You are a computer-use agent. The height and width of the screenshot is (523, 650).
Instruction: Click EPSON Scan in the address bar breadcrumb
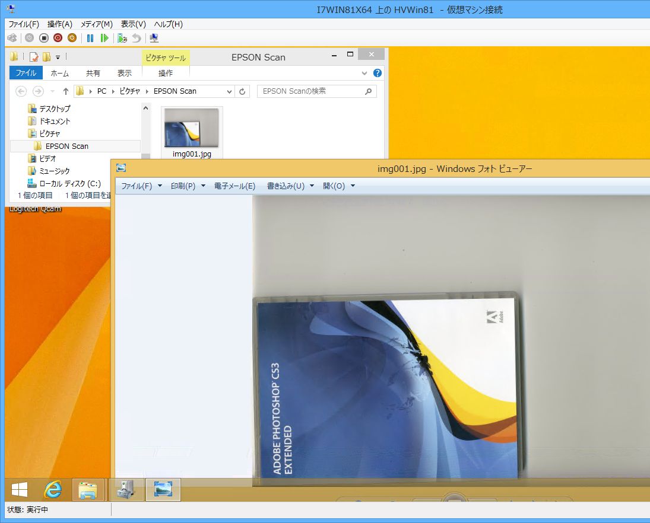[x=175, y=91]
